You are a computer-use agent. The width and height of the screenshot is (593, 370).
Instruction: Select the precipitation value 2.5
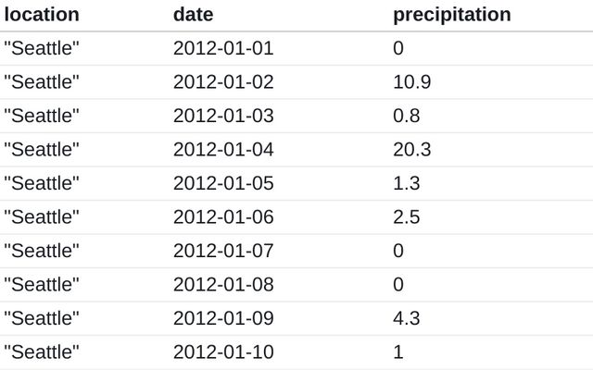406,217
